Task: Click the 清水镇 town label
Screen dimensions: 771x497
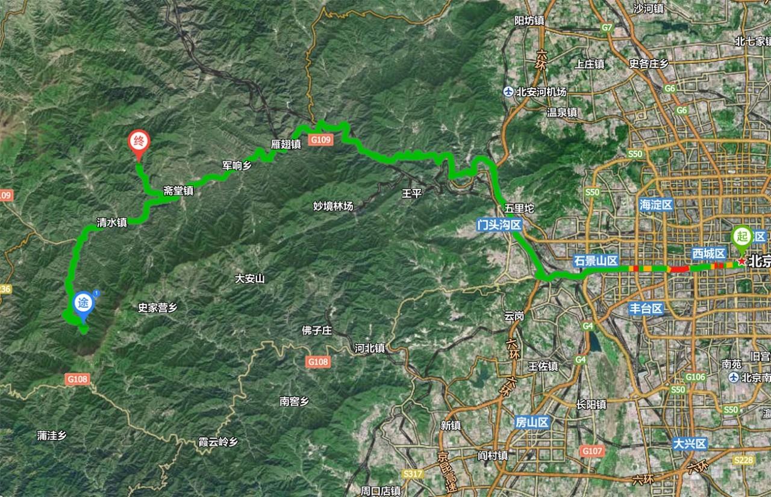Action: 112,222
